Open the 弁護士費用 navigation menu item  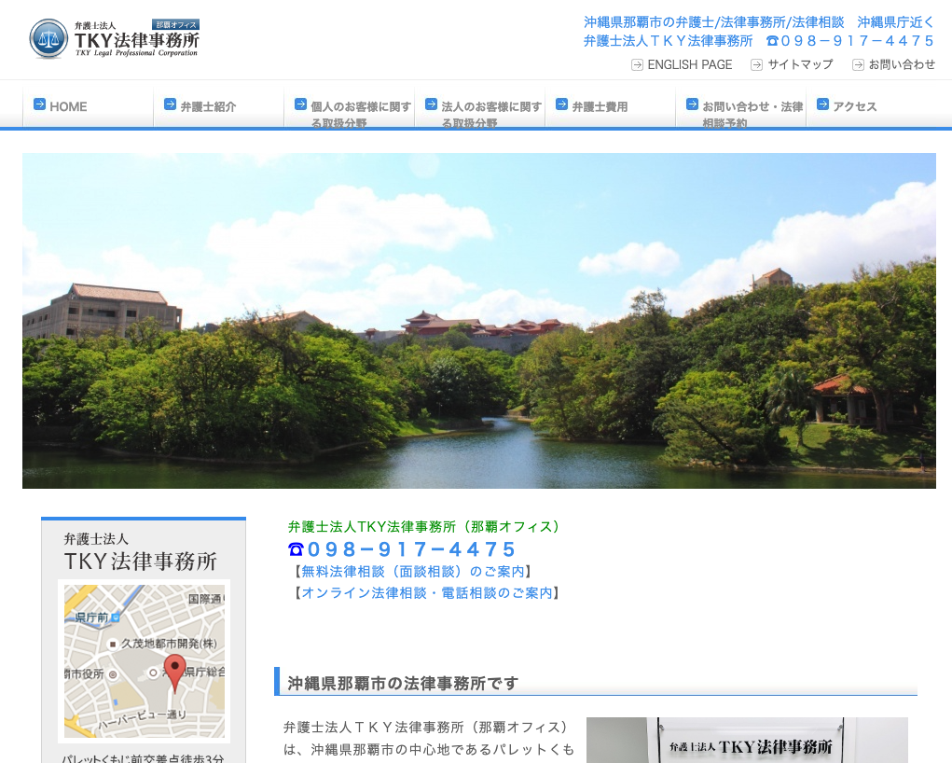(x=600, y=106)
